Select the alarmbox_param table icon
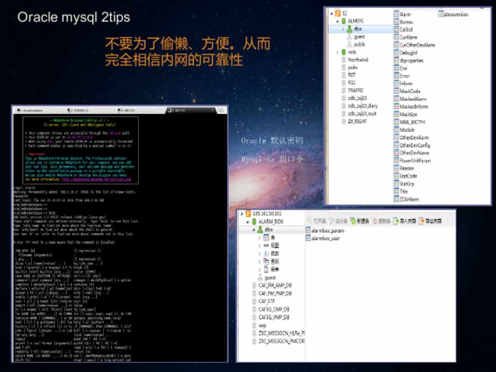The width and height of the screenshot is (496, 372). (308, 230)
